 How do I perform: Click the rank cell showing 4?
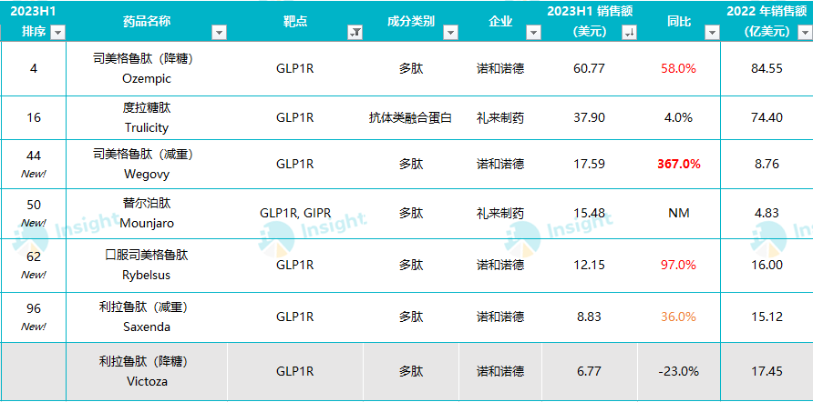[x=34, y=69]
